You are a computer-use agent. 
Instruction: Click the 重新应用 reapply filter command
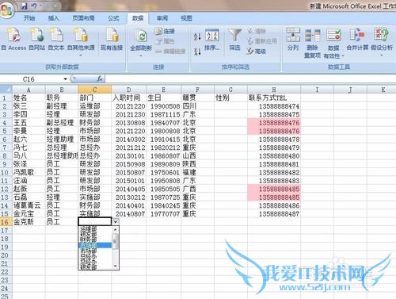[x=262, y=41]
